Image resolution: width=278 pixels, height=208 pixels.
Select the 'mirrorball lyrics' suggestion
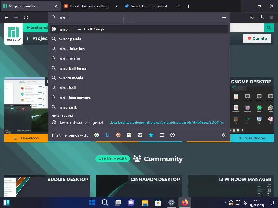coord(139,68)
